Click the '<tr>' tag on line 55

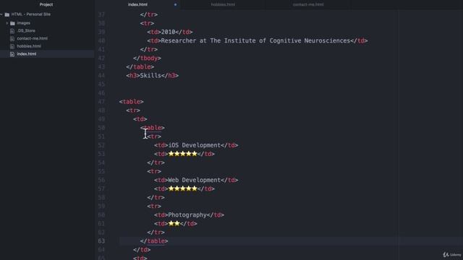coord(154,172)
